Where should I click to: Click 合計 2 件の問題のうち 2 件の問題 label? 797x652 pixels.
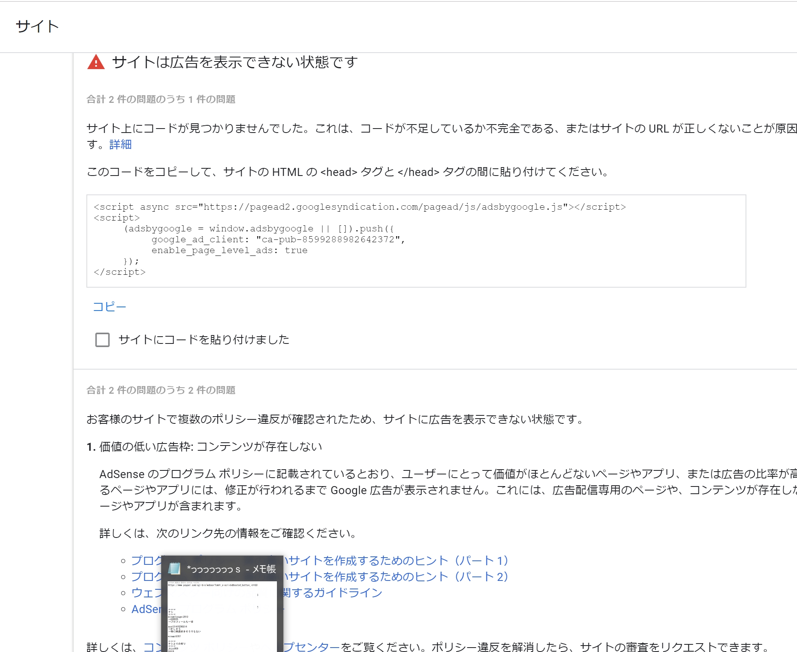click(161, 390)
